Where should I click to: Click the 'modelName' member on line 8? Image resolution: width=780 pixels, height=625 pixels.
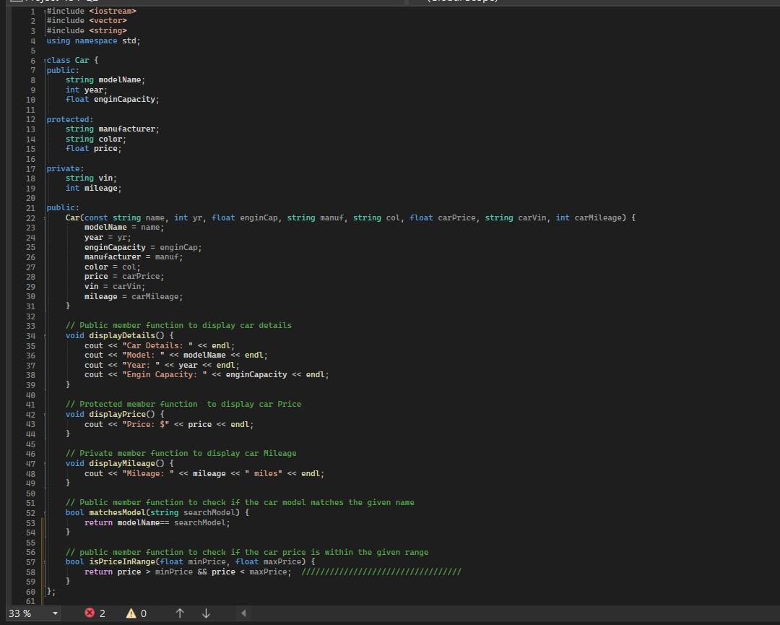point(120,79)
